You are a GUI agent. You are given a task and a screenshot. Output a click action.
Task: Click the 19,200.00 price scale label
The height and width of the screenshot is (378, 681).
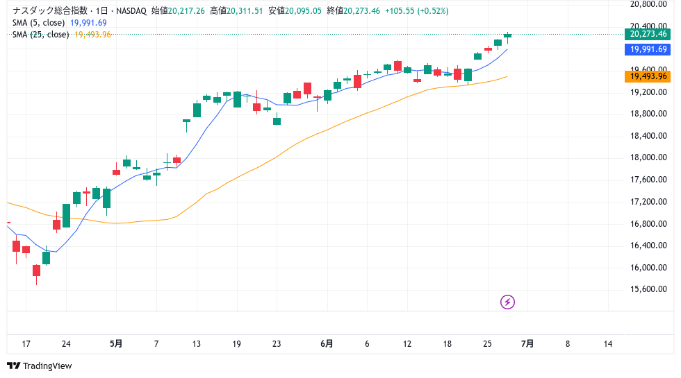tap(648, 92)
